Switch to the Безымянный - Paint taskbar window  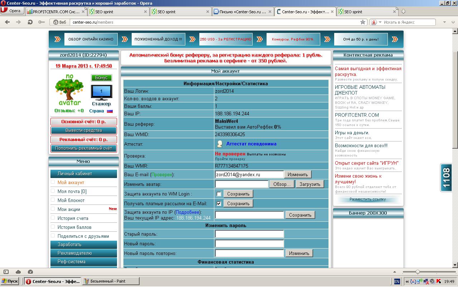pyautogui.click(x=111, y=281)
